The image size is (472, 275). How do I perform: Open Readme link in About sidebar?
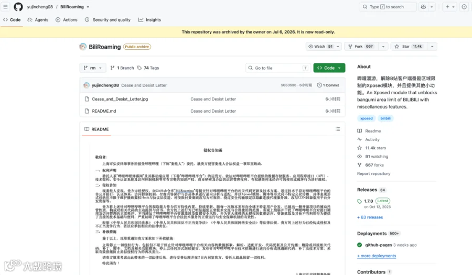pos(369,131)
